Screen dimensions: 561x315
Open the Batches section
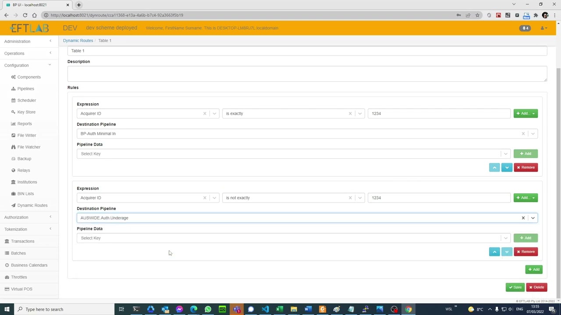(x=18, y=253)
